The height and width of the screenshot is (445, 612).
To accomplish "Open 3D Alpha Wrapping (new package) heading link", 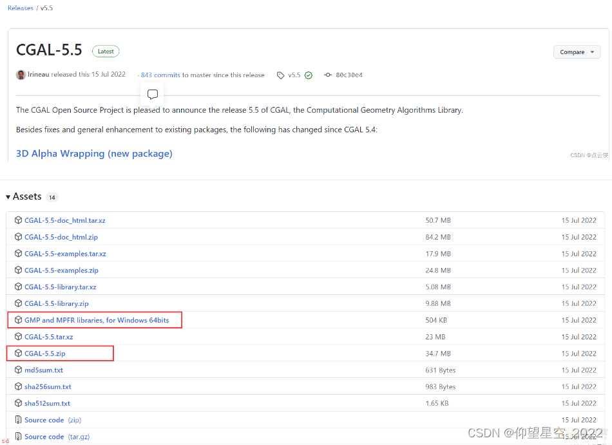I will click(94, 154).
